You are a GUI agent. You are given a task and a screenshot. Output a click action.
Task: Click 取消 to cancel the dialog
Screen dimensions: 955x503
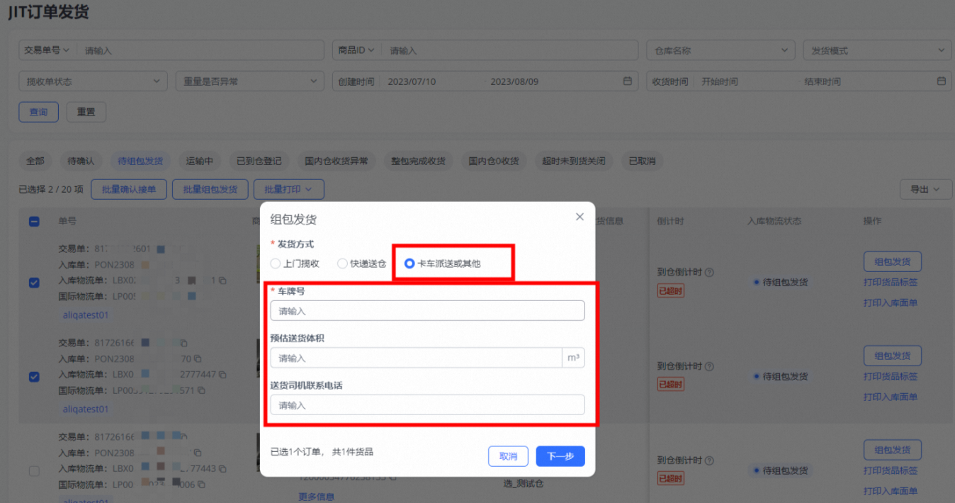(508, 456)
